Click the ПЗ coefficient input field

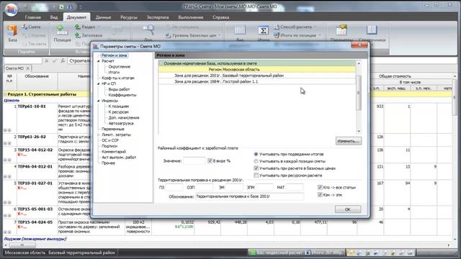(174, 187)
